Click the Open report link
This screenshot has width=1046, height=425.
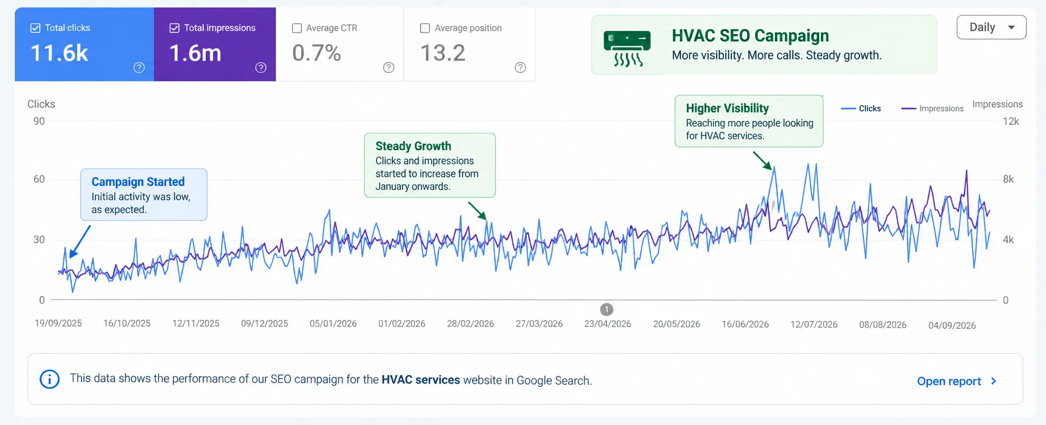click(949, 381)
